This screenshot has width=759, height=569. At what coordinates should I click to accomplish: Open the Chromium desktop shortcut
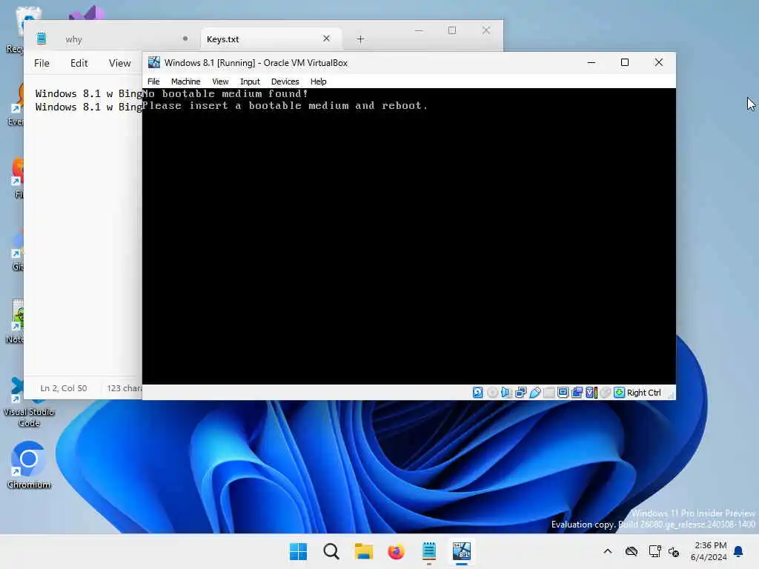pyautogui.click(x=29, y=465)
